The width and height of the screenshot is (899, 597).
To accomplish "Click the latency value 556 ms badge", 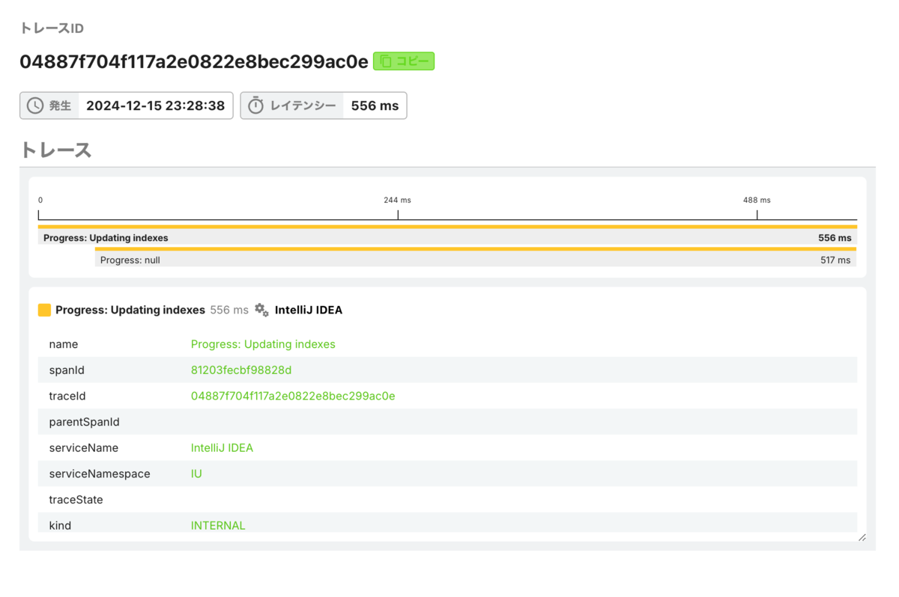I will 375,105.
